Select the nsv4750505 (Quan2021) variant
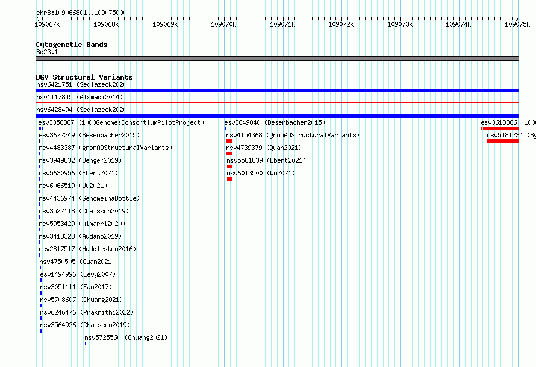The height and width of the screenshot is (367, 536). [x=77, y=262]
